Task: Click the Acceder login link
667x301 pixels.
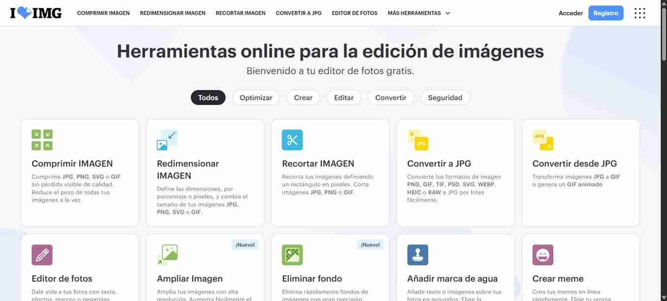Action: (x=571, y=13)
